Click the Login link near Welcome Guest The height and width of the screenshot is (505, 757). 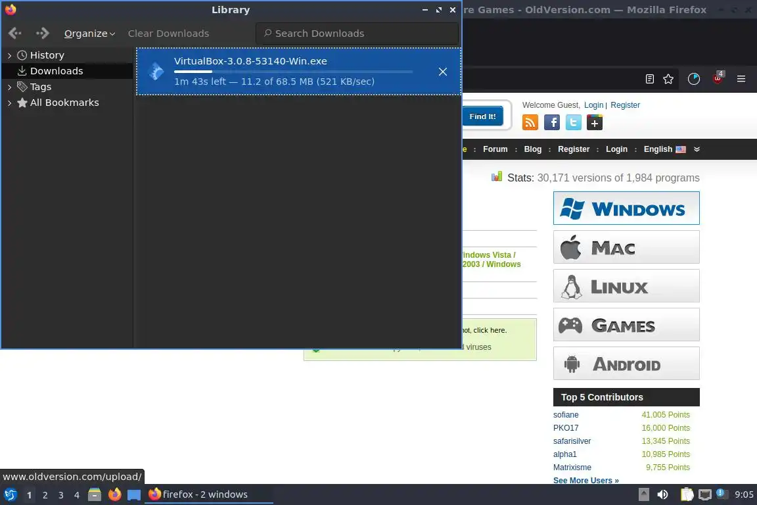point(594,105)
